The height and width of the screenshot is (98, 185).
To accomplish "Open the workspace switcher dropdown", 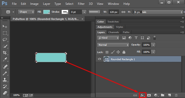I will click(158, 12).
